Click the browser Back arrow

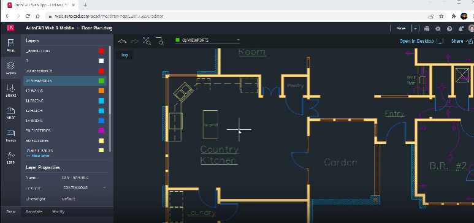pyautogui.click(x=7, y=16)
